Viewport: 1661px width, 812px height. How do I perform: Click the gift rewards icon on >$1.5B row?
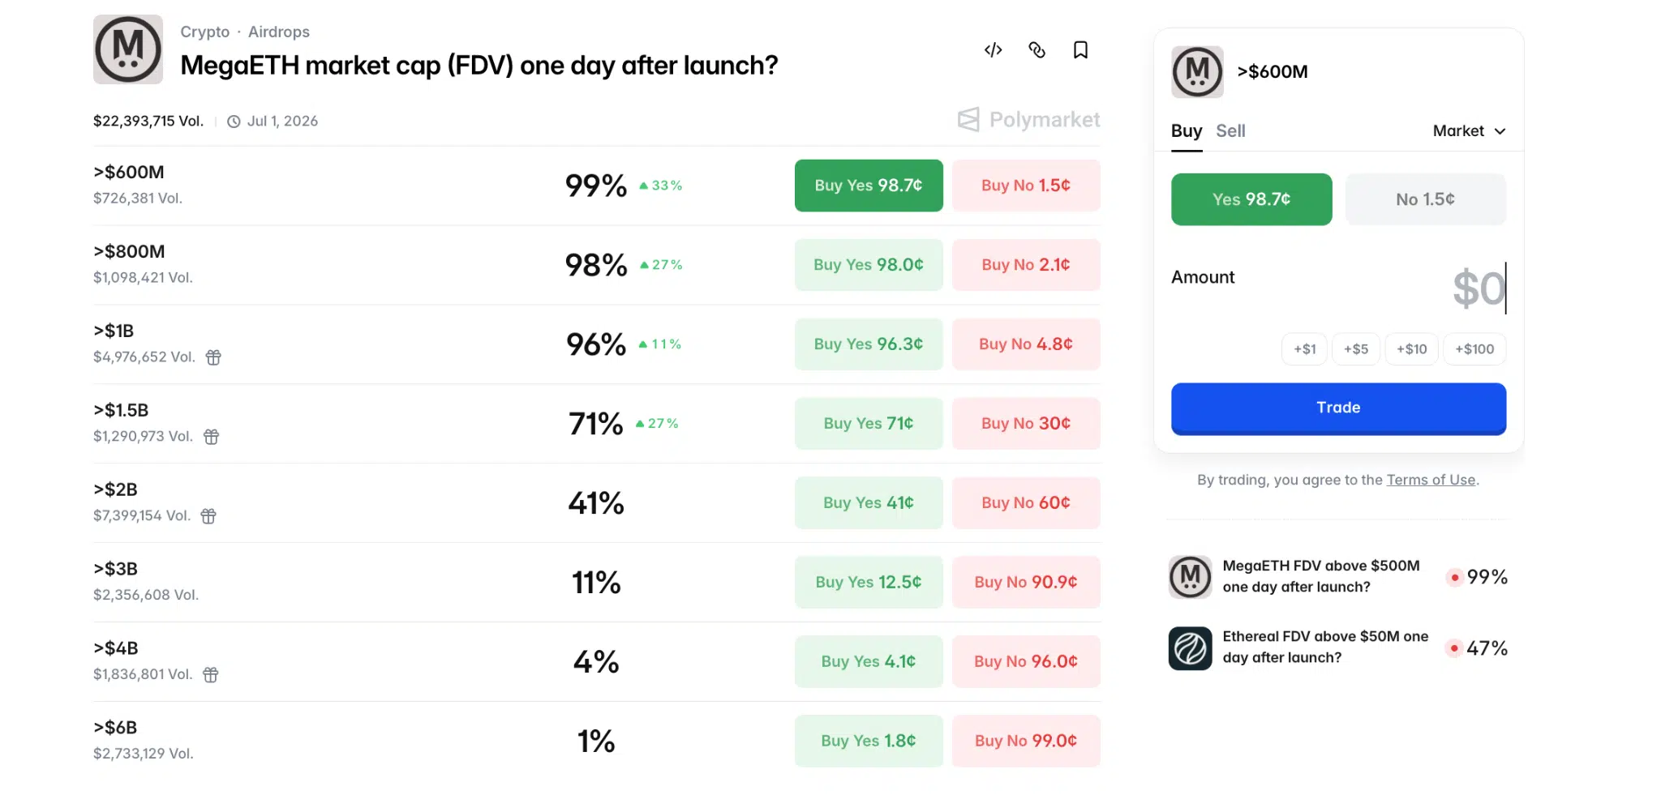tap(212, 437)
